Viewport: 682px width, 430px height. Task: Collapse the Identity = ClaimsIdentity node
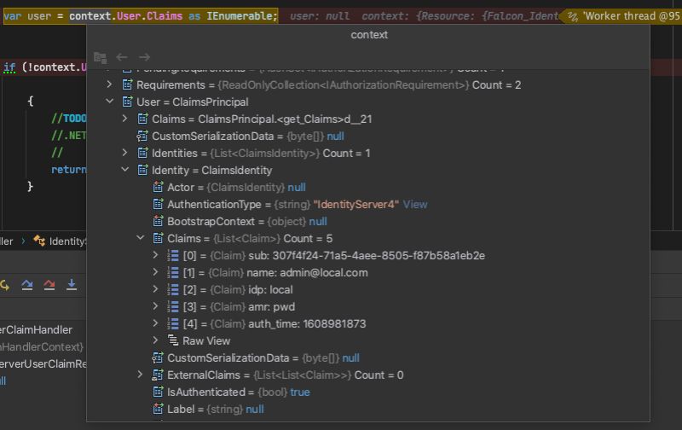(124, 170)
